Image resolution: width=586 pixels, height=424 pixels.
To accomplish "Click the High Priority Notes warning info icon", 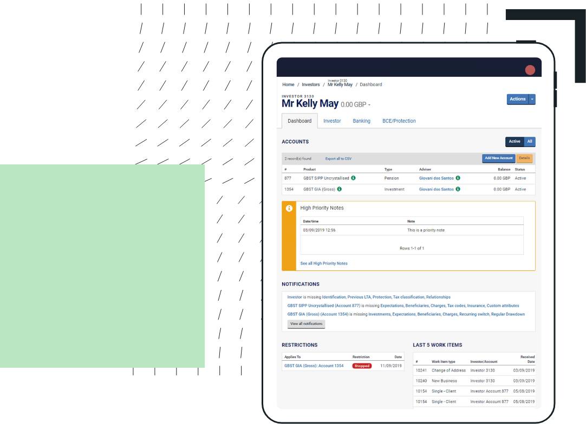I will (289, 207).
